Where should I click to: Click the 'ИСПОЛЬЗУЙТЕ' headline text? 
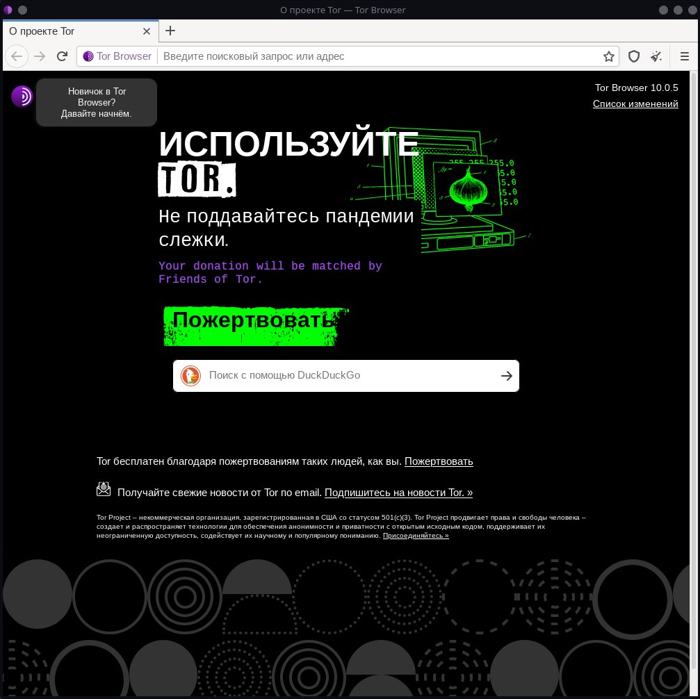tap(288, 143)
